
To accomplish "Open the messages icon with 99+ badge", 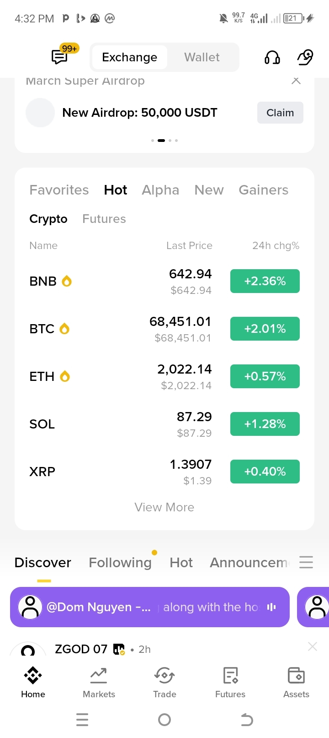I will point(60,57).
